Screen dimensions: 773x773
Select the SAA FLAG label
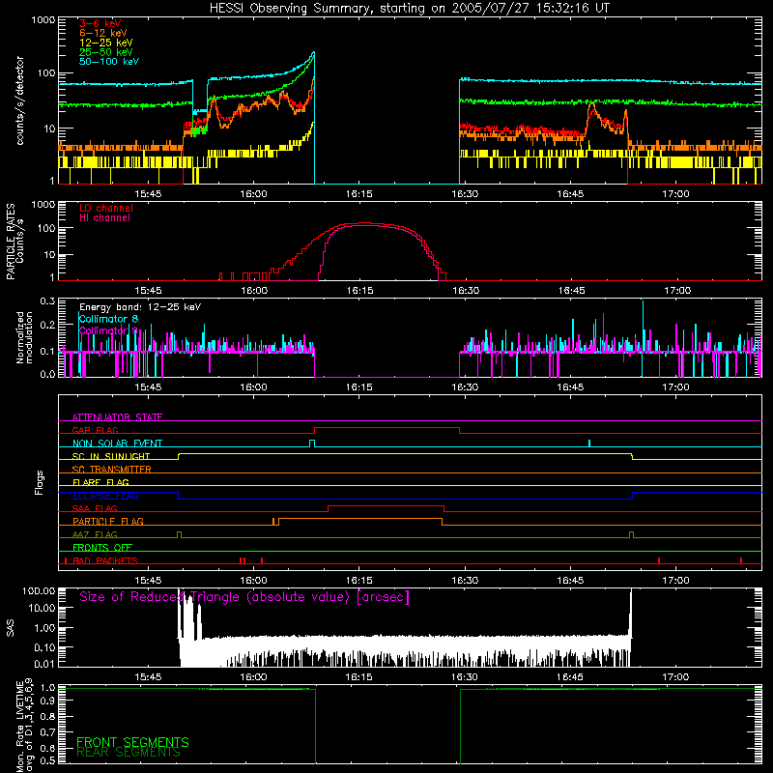pos(95,509)
